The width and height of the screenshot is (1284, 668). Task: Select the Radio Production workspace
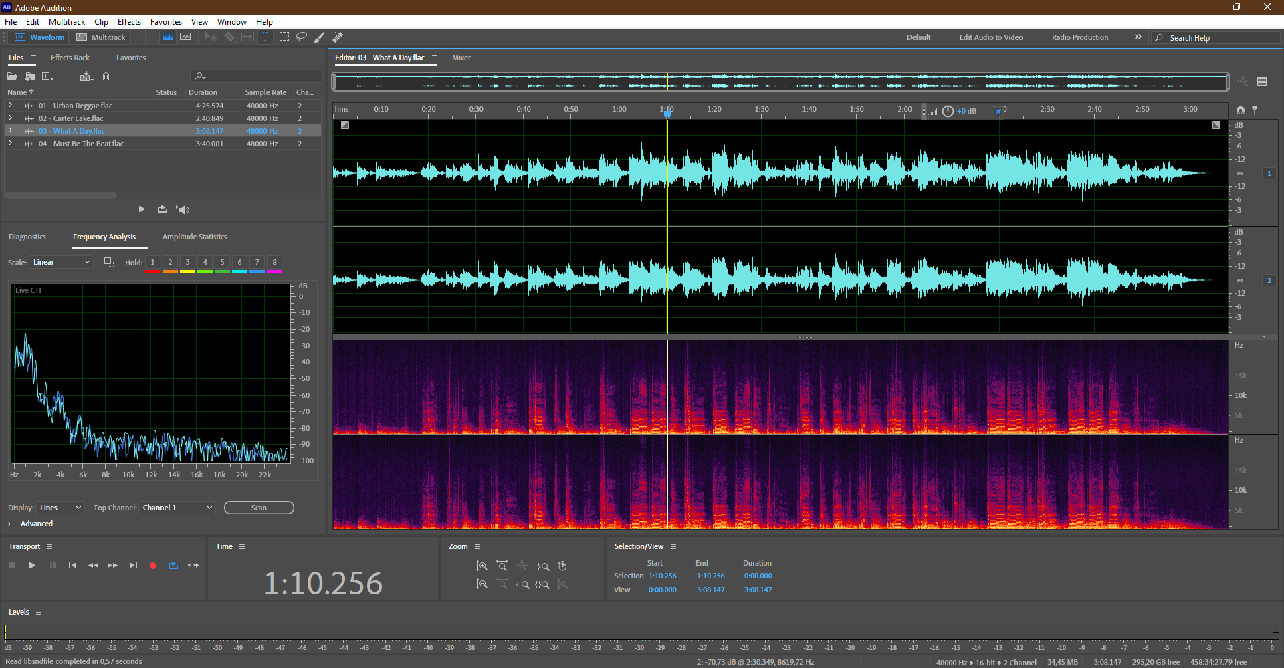[x=1079, y=37]
